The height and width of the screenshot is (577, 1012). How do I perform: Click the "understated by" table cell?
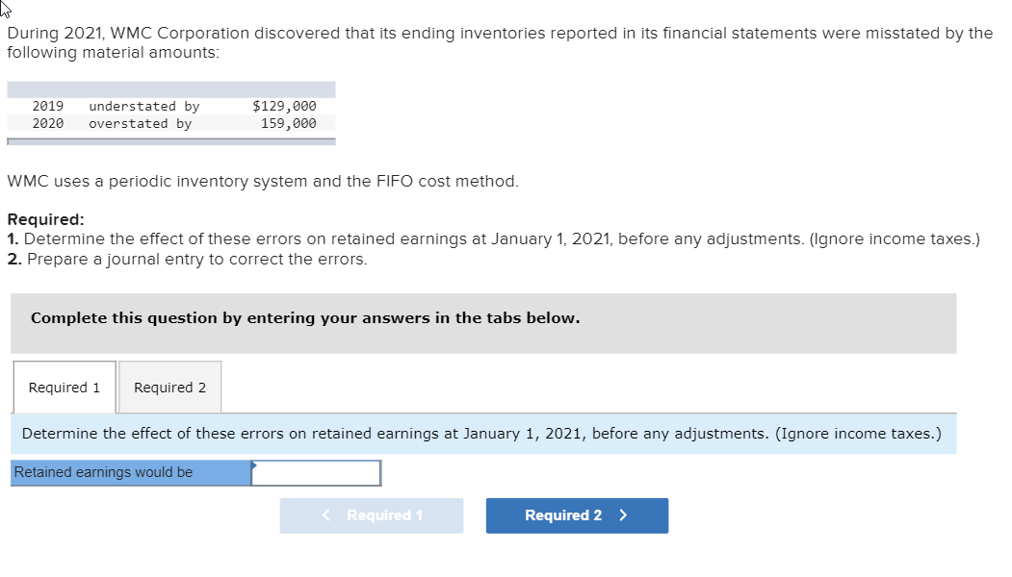pos(143,106)
